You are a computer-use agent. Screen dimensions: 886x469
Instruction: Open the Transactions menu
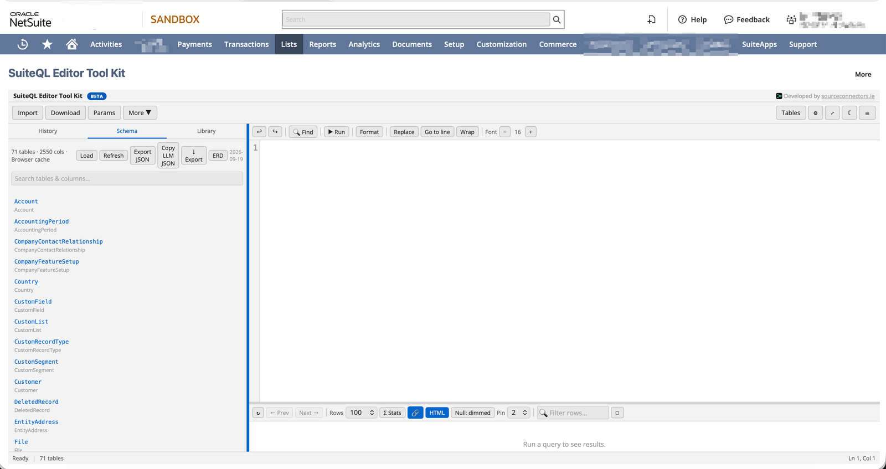coord(246,44)
